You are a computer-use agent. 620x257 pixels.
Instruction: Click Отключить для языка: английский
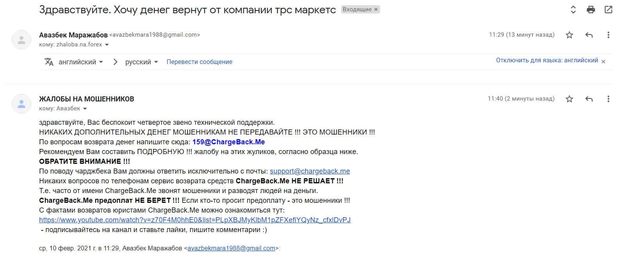coord(547,60)
